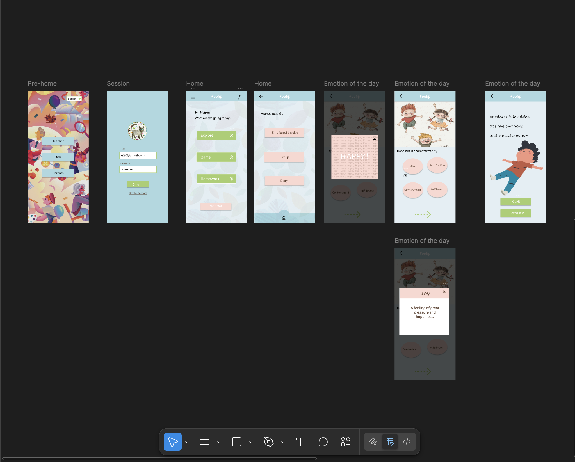Close the Joy definition popup
Screen dimensions: 575x462
tap(445, 292)
